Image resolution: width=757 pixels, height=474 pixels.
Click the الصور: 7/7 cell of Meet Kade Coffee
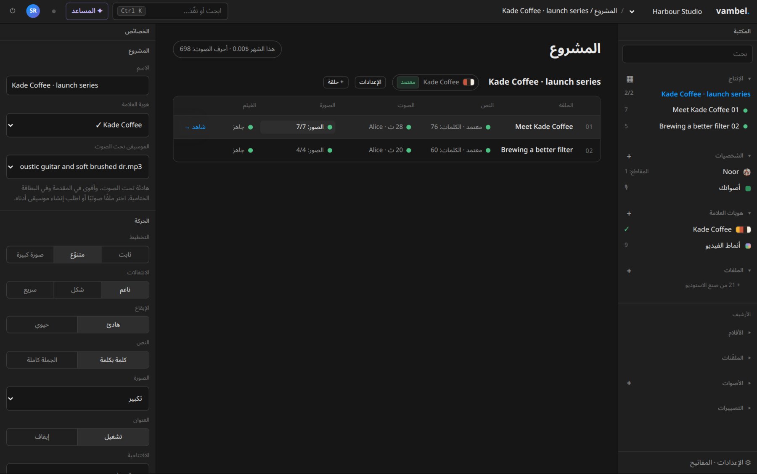click(x=298, y=127)
